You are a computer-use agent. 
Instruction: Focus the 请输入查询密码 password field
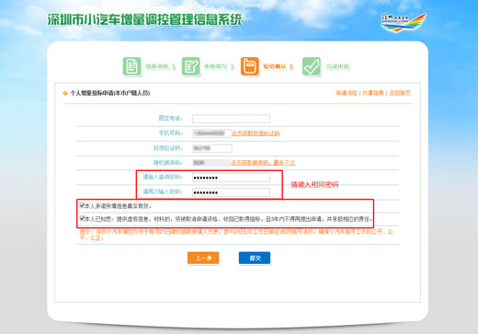(231, 178)
